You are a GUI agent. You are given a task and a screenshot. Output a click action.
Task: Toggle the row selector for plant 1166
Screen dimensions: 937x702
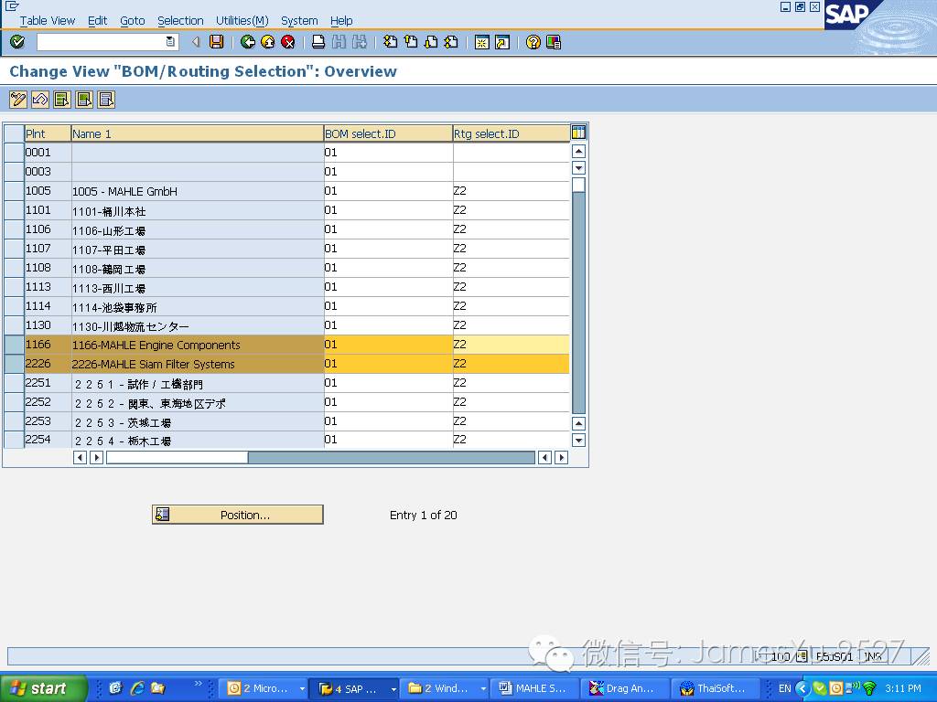tap(14, 345)
